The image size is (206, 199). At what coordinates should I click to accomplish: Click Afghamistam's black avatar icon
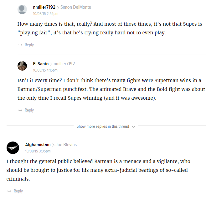[x=13, y=148]
